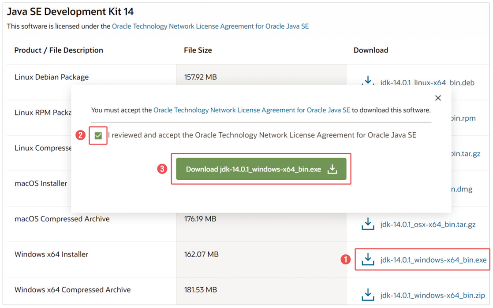Click the Product / File Description column header
Screen dimensions: 493x308
[59, 50]
